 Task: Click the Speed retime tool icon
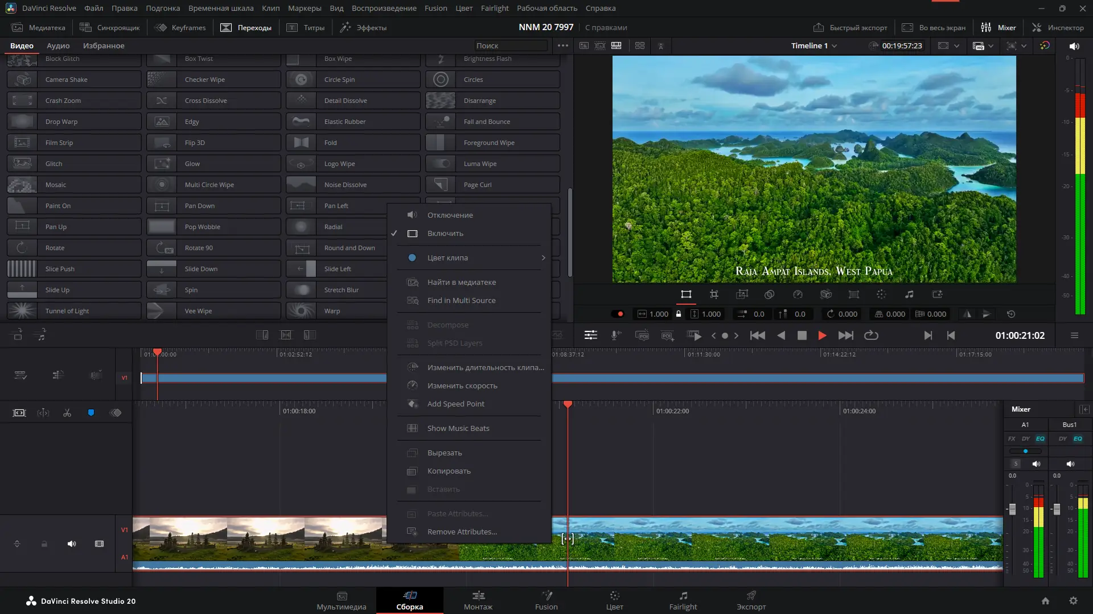[798, 294]
